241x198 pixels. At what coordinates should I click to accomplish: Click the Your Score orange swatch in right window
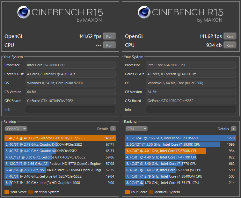pos(127,192)
